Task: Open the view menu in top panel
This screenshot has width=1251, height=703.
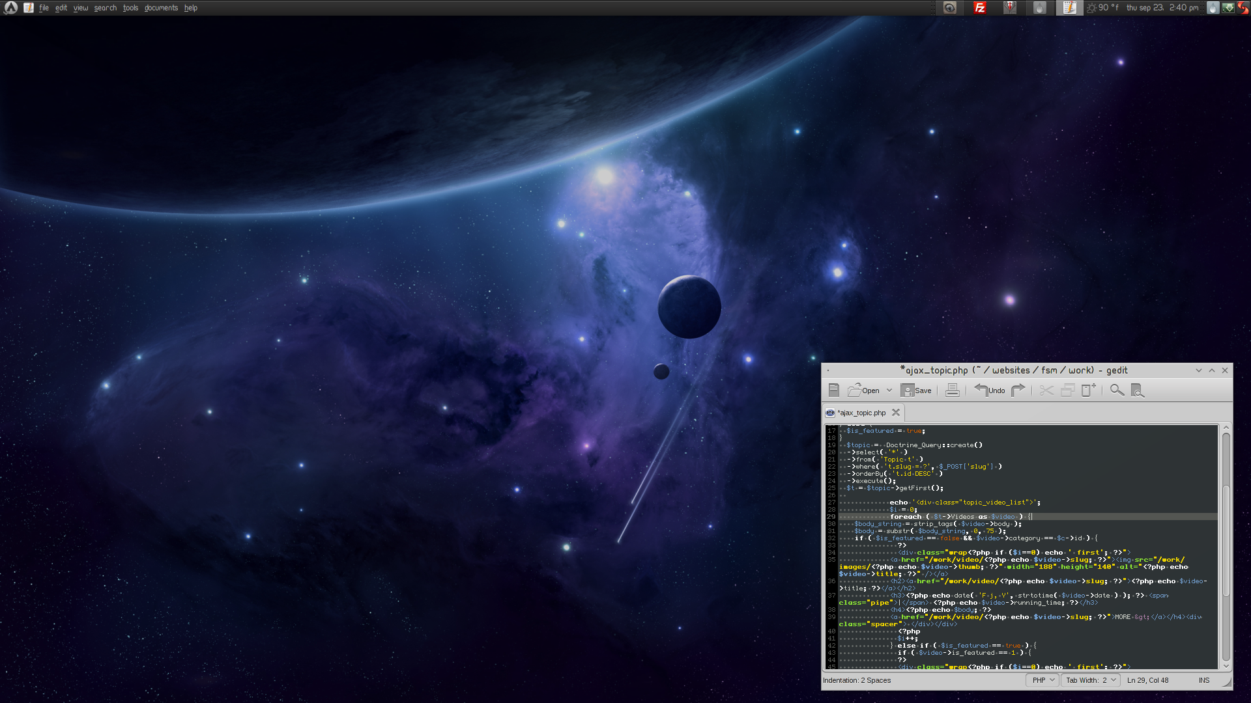Action: (x=80, y=8)
